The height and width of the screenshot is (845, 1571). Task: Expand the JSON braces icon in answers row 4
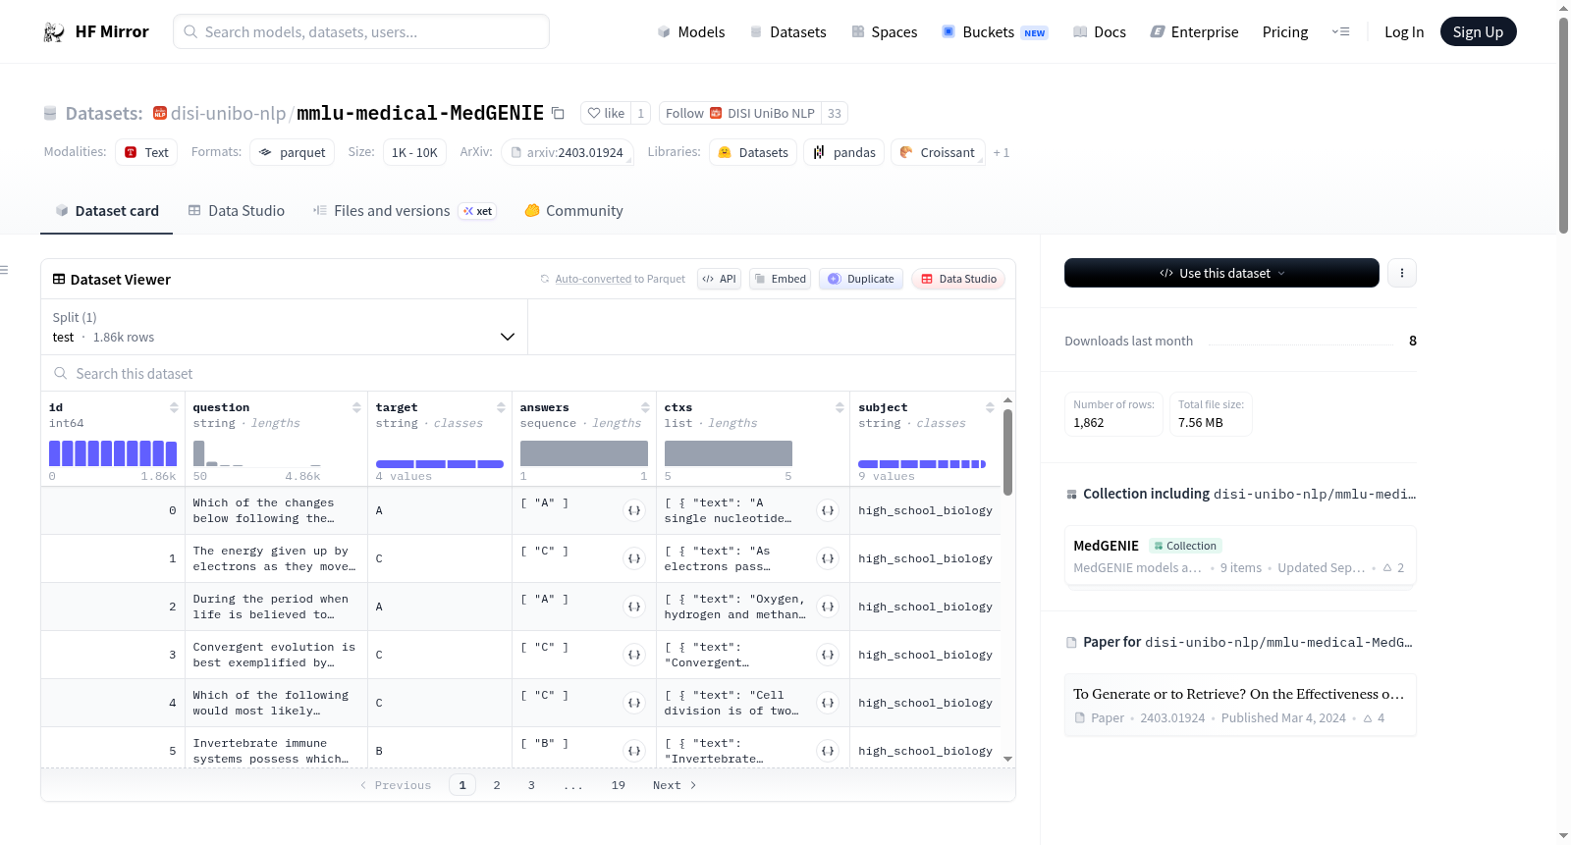coord(634,703)
